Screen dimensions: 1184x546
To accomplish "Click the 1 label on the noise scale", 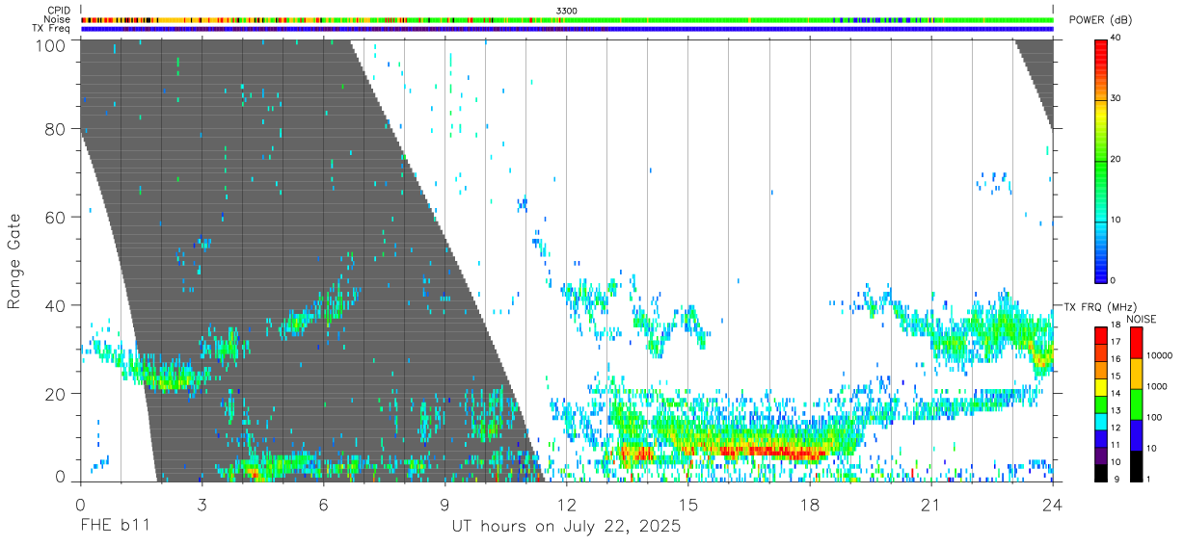I will click(1147, 479).
